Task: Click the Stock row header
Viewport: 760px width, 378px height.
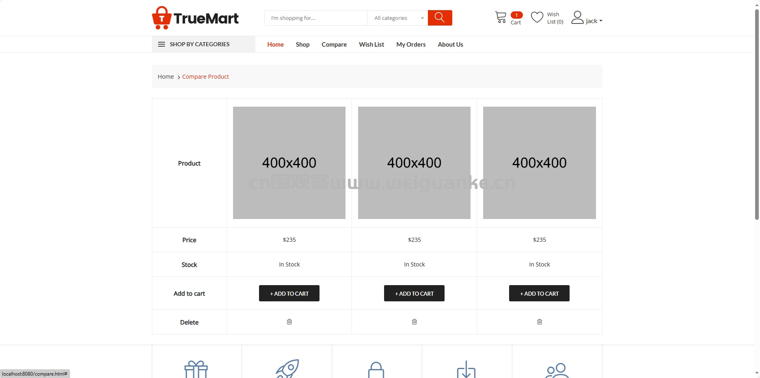Action: pos(189,265)
